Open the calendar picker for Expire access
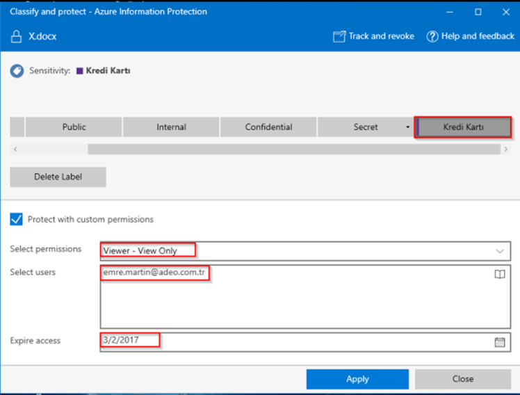Screen dimensions: 520x395 click(500, 342)
